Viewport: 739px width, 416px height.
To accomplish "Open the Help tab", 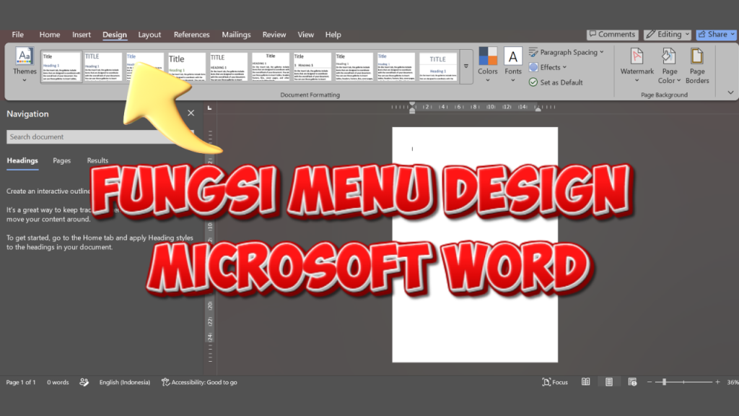I will 333,35.
